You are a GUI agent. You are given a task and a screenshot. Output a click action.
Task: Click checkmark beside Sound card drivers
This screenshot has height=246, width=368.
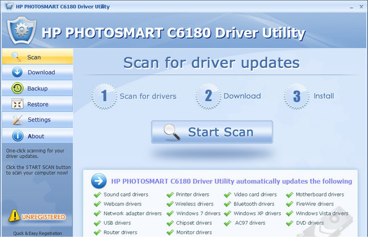pos(97,195)
